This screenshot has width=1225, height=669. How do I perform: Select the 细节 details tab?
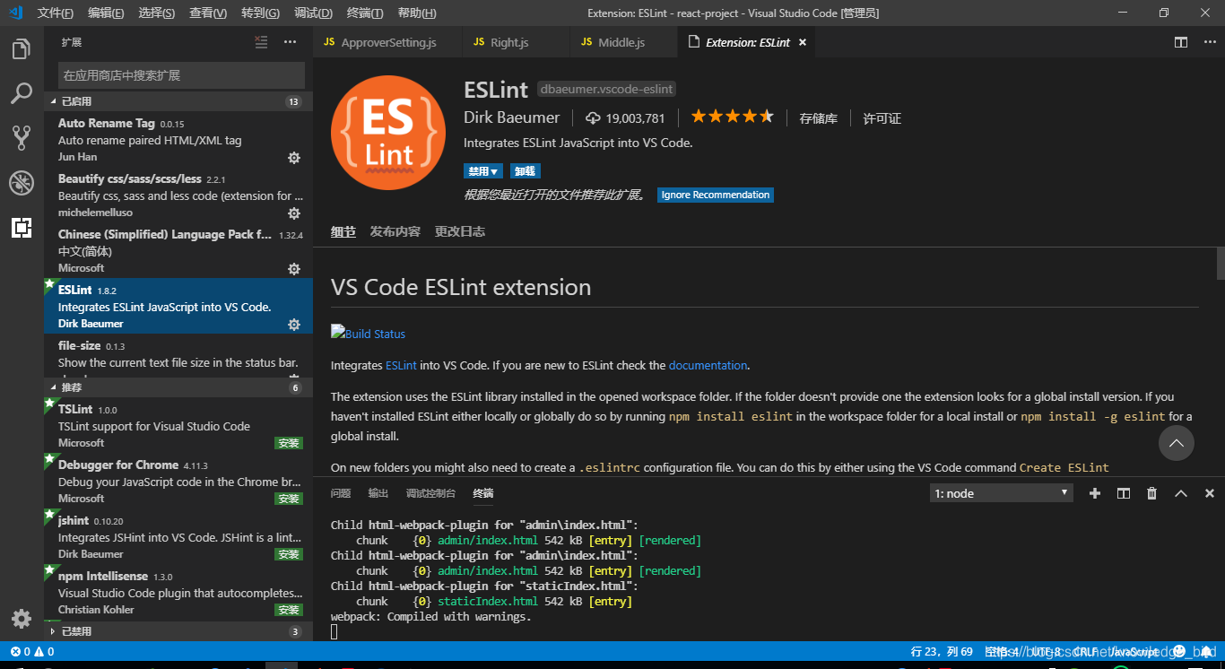tap(343, 231)
